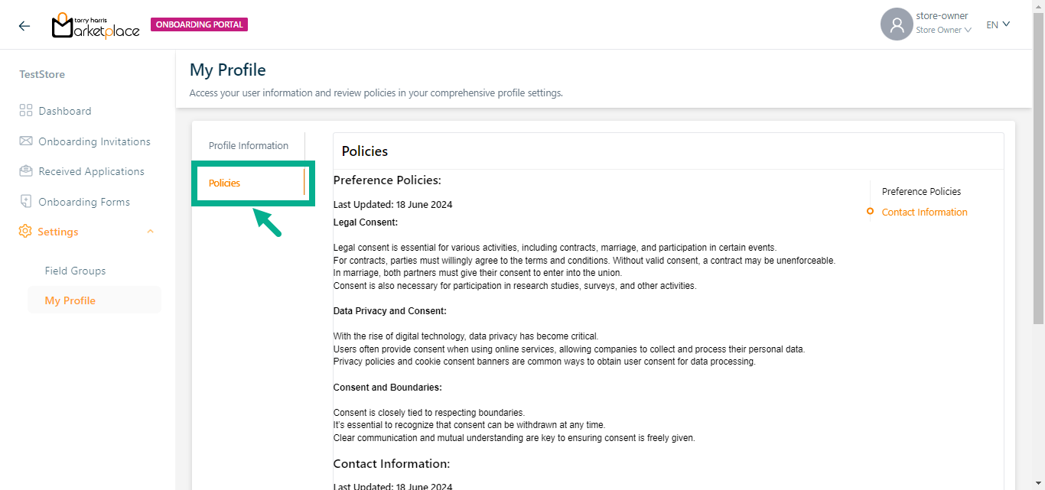The image size is (1045, 490).
Task: Open Onboarding Invitations menu item
Action: [x=94, y=141]
